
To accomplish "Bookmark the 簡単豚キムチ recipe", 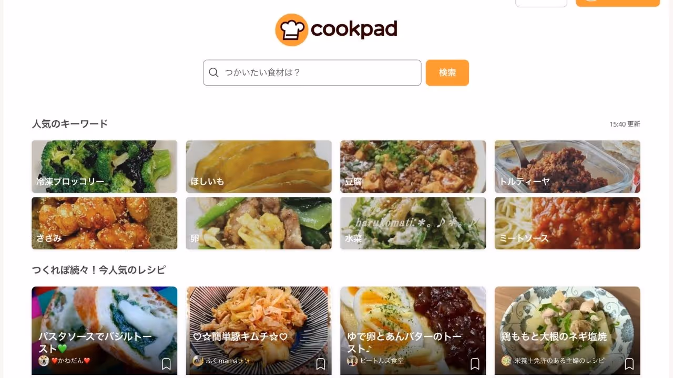I will click(321, 364).
